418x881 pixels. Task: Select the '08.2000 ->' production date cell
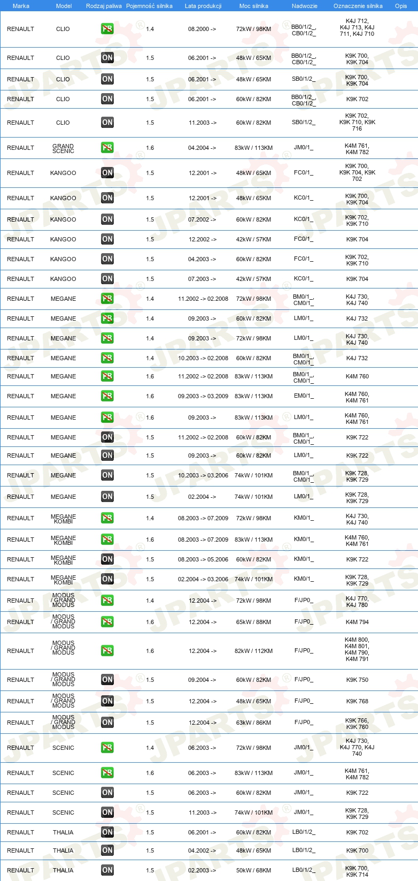point(202,29)
